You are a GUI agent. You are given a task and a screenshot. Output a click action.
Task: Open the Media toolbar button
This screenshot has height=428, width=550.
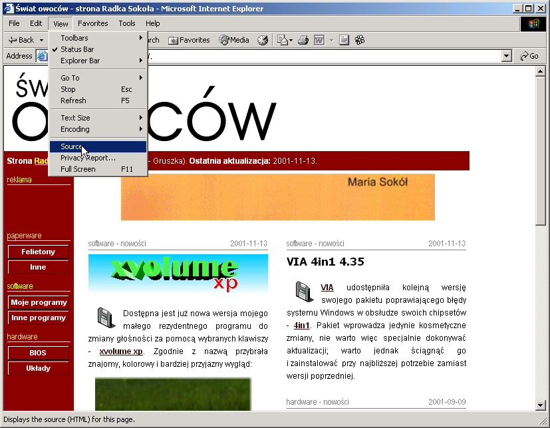(233, 40)
